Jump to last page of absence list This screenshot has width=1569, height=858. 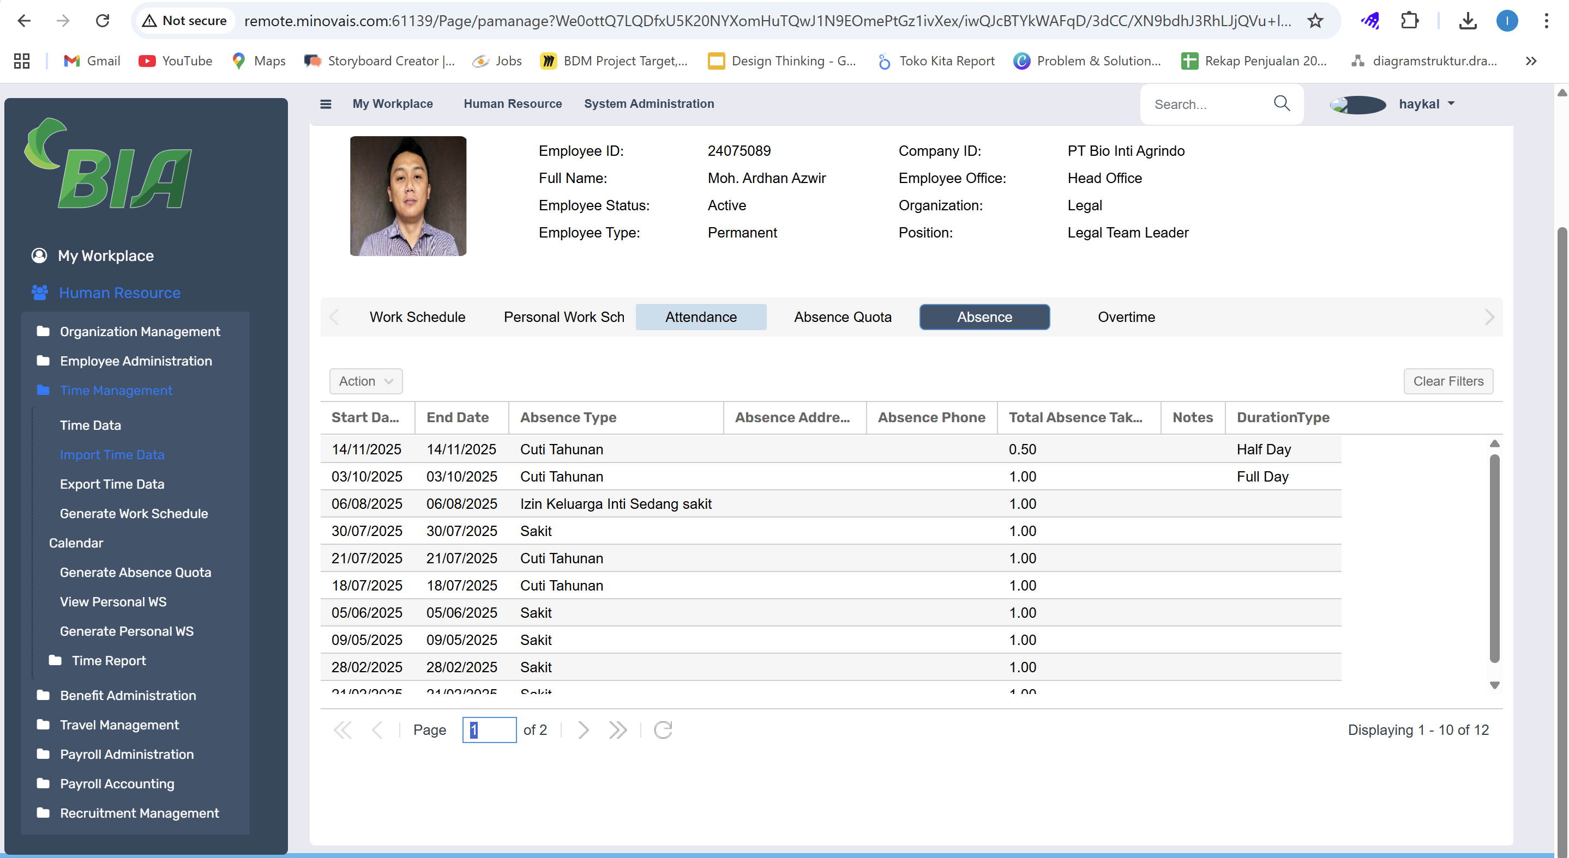pos(617,729)
